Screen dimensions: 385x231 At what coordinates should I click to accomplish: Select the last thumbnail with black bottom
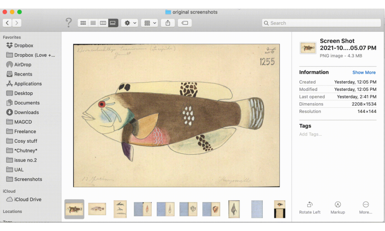point(280,209)
